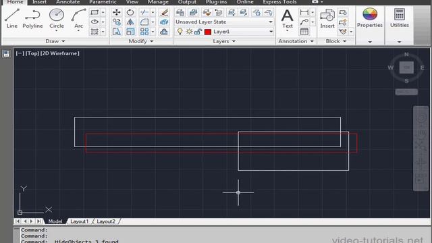Select the Text annotation tool
The height and width of the screenshot is (243, 432).
(287, 19)
